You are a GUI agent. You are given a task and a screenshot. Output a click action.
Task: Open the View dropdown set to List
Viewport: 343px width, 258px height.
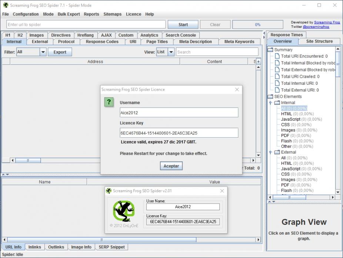171,52
